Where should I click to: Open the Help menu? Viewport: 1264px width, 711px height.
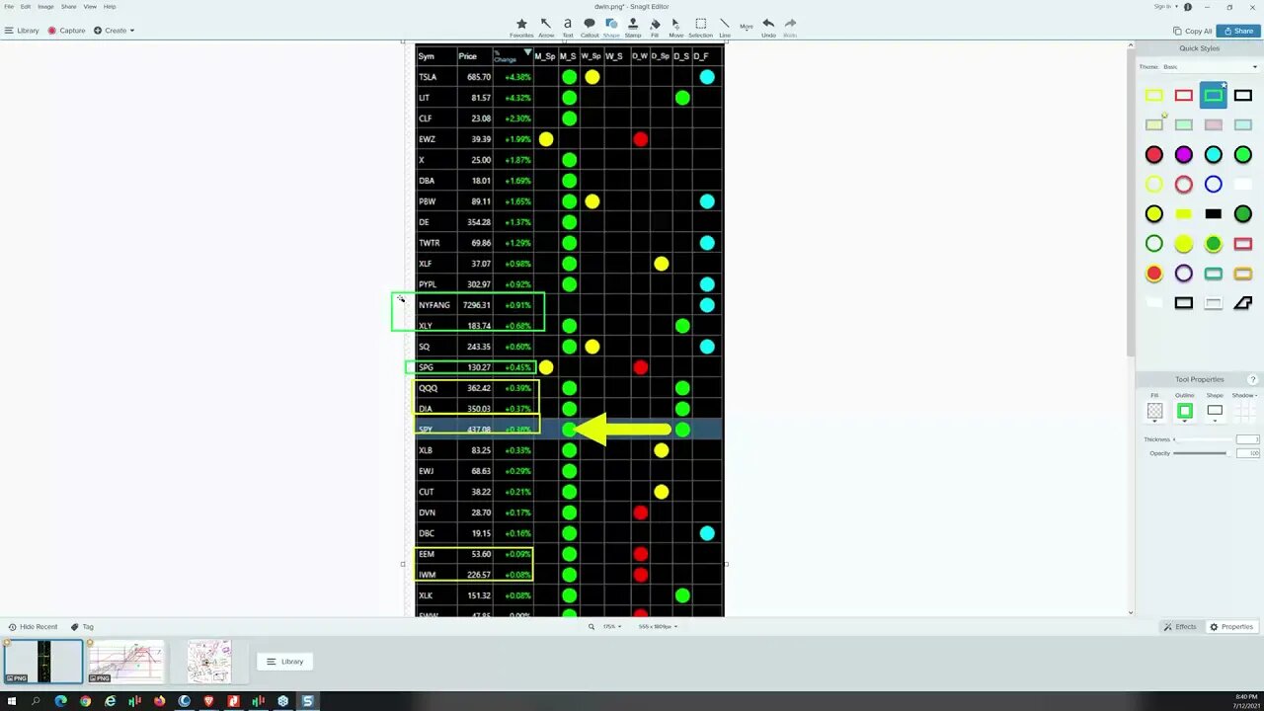(110, 6)
